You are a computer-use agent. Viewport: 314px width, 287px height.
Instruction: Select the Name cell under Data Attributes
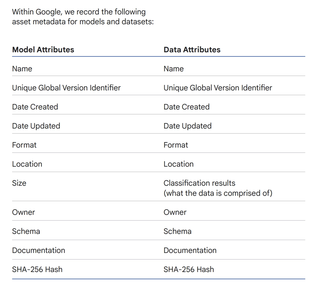(173, 69)
